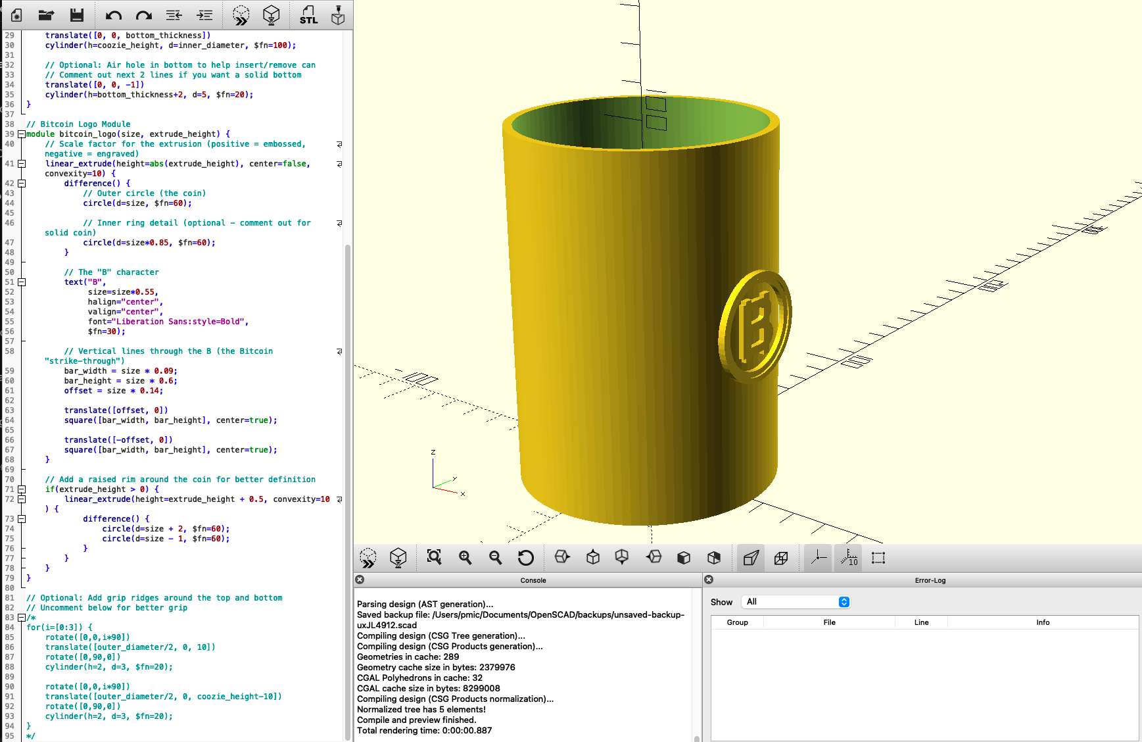The image size is (1142, 742).
Task: Reset the 3D view with the circular arrow icon
Action: click(525, 558)
